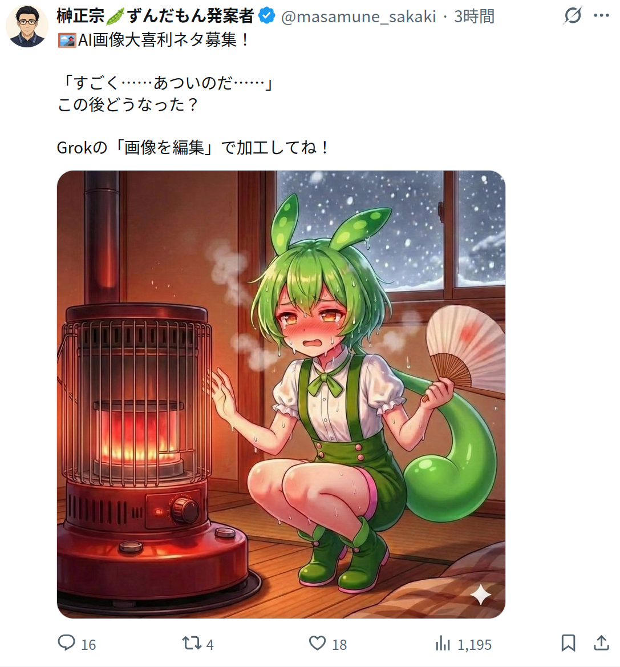Open the author's profile avatar
Screen dimensions: 620x667
point(27,26)
